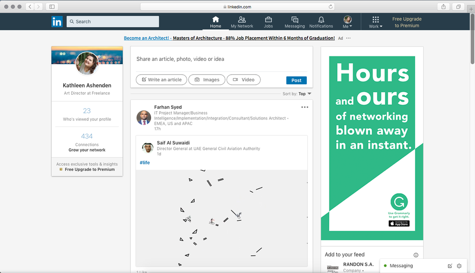Viewport: 475px width, 273px height.
Task: Click the LinkedIn logo icon
Action: [57, 21]
